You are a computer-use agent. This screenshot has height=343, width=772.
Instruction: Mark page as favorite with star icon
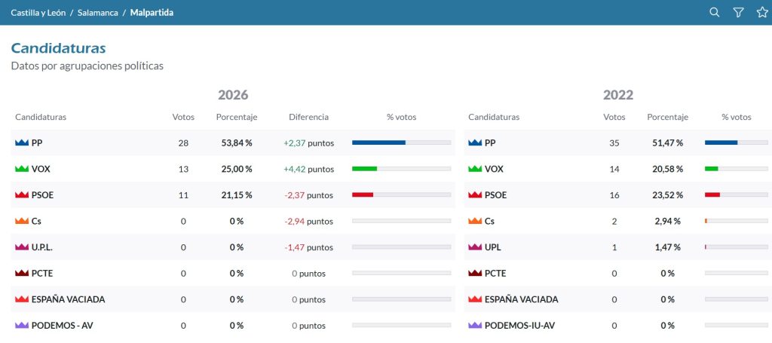(x=762, y=12)
